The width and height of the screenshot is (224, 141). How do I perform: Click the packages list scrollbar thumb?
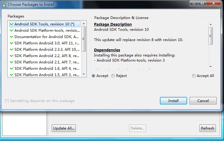pos(84,39)
